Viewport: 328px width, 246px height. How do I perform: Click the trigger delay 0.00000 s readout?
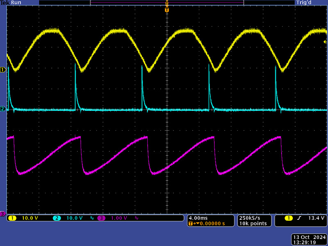click(x=209, y=223)
